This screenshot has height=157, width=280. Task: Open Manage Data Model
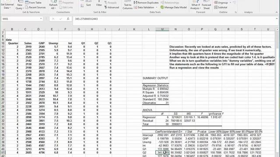tap(174, 7)
